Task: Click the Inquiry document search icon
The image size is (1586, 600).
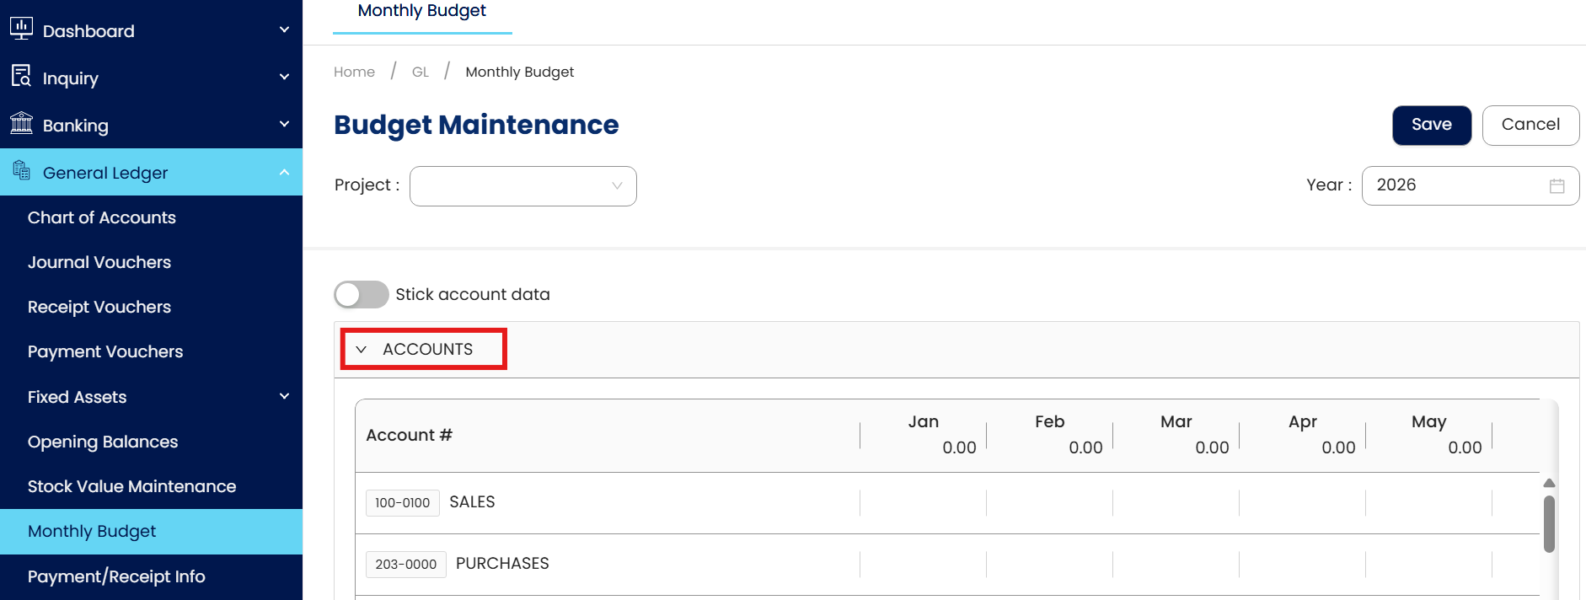Action: click(x=21, y=76)
